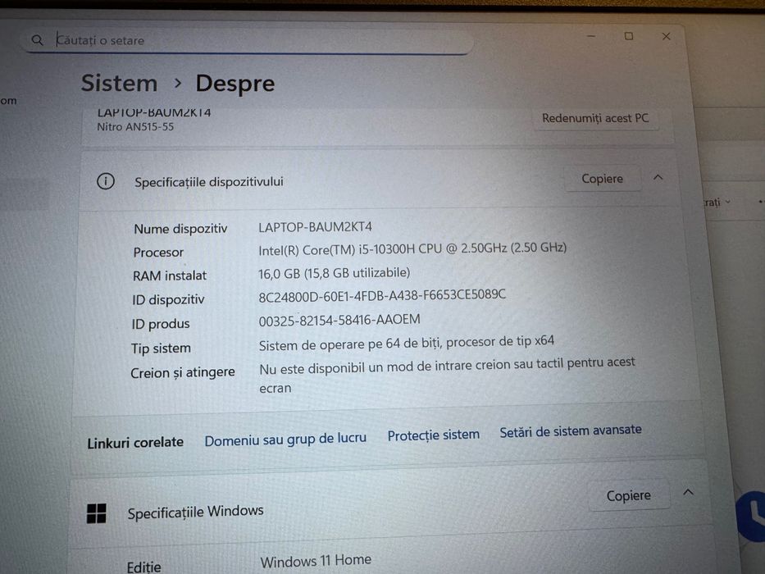Go back to Sistem breadcrumb

point(119,83)
